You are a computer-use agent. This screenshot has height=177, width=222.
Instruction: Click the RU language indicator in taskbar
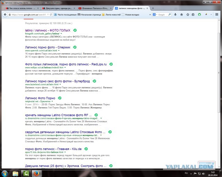point(186,173)
